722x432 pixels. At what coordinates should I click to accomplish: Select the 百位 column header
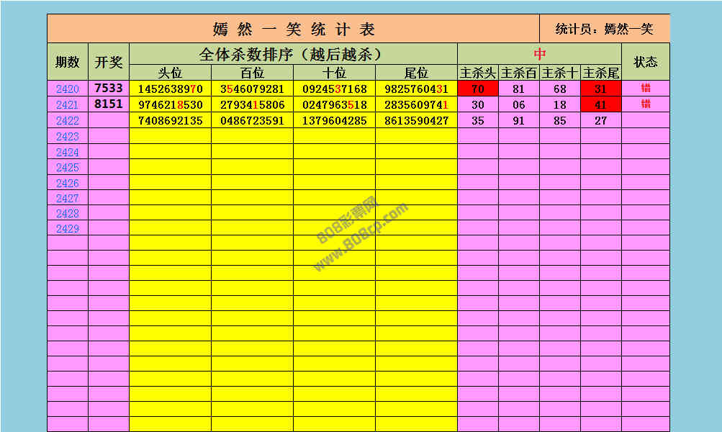[x=252, y=73]
